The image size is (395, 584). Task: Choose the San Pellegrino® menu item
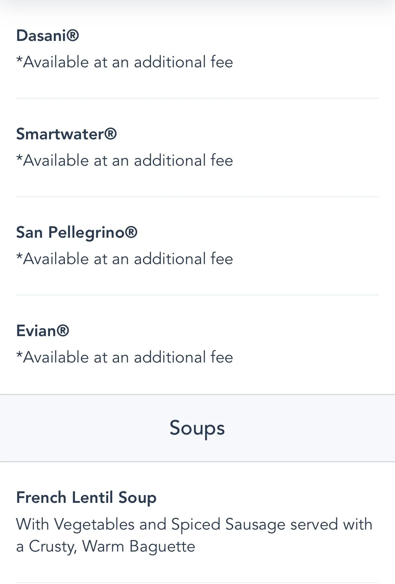pos(76,232)
